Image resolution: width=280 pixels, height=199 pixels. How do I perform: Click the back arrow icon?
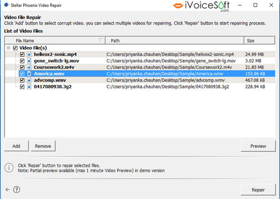click(x=8, y=190)
